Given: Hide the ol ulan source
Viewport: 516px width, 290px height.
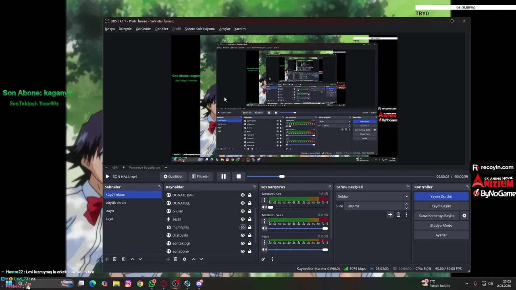Looking at the screenshot, I should click(x=243, y=211).
